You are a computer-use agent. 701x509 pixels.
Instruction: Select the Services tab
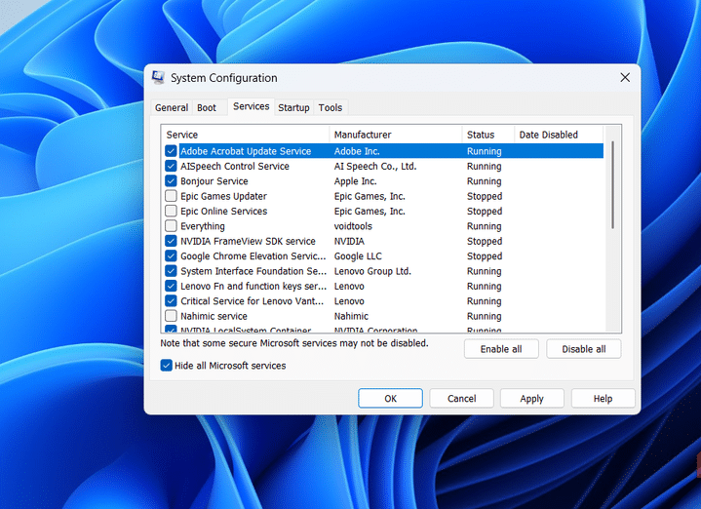click(251, 106)
